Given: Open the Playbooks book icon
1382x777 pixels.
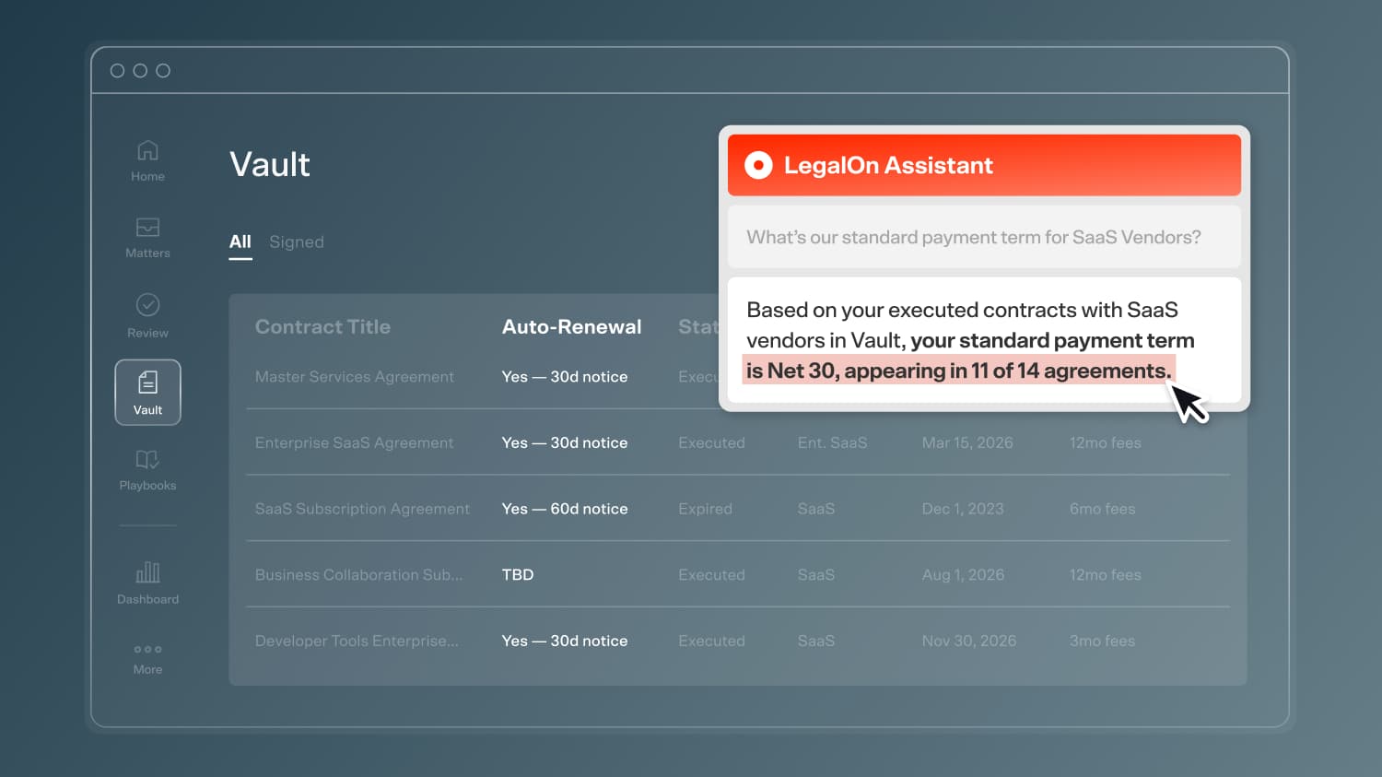Looking at the screenshot, I should pos(147,459).
